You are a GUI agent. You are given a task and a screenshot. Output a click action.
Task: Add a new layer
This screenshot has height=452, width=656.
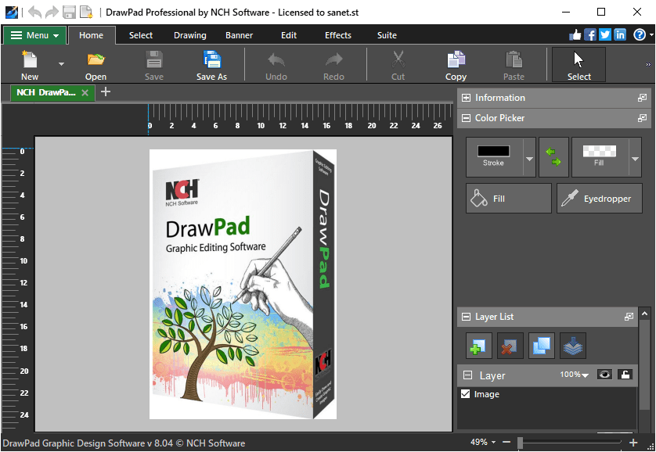[478, 346]
